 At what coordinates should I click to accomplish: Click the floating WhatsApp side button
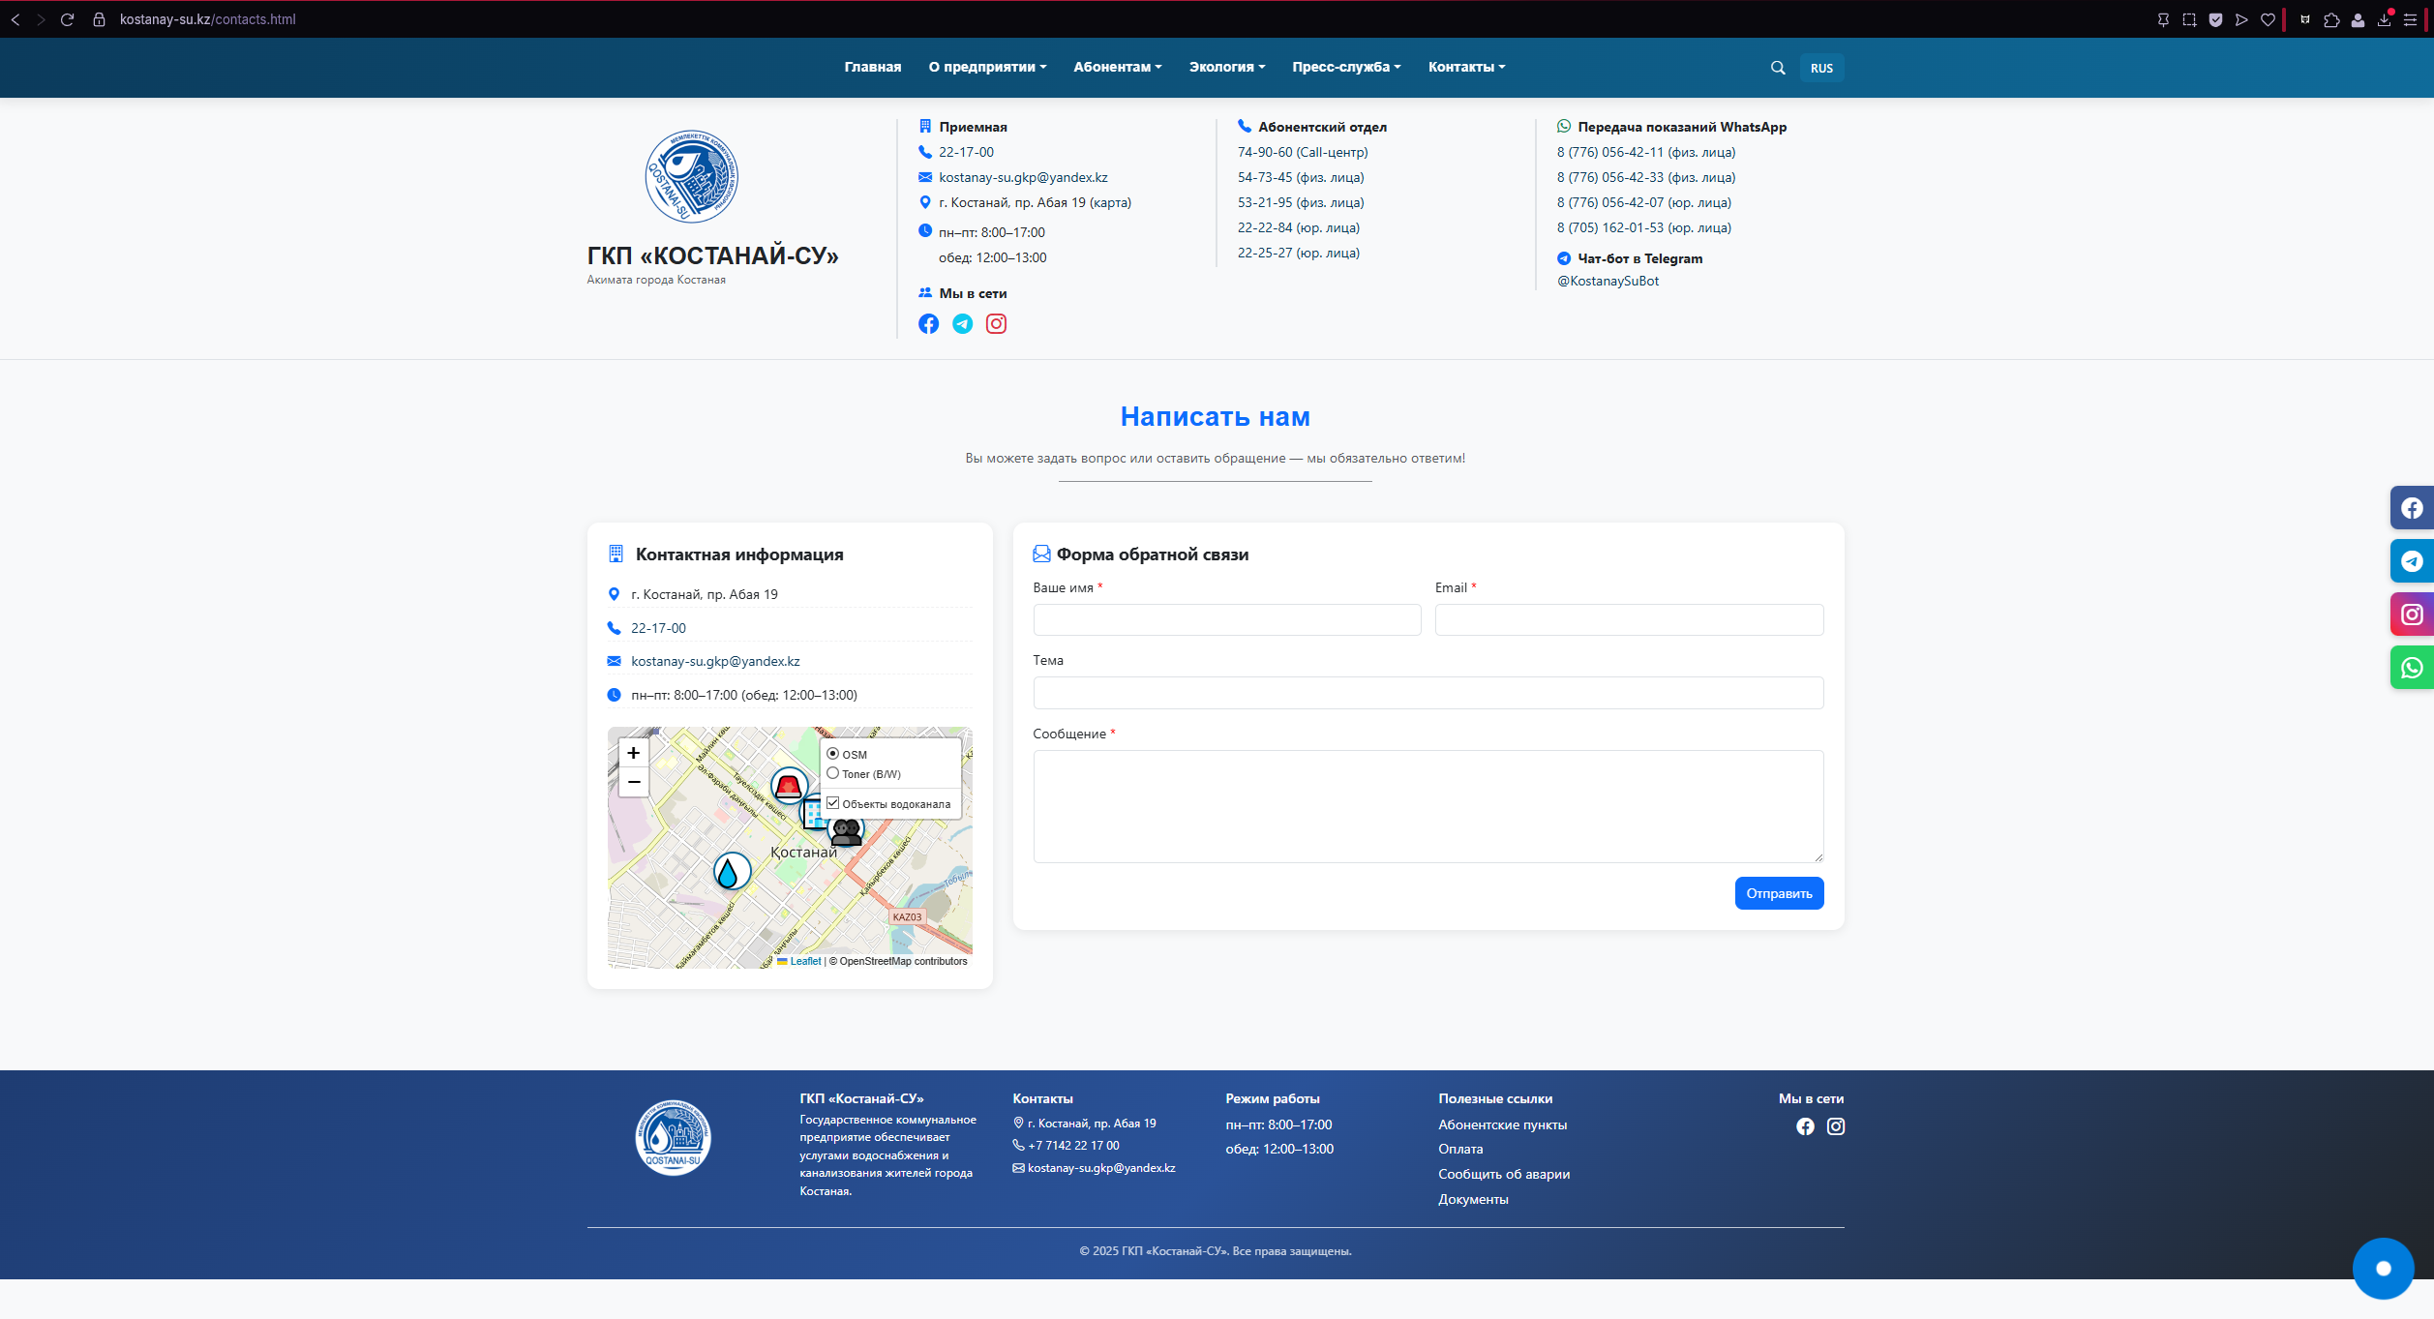click(2411, 668)
